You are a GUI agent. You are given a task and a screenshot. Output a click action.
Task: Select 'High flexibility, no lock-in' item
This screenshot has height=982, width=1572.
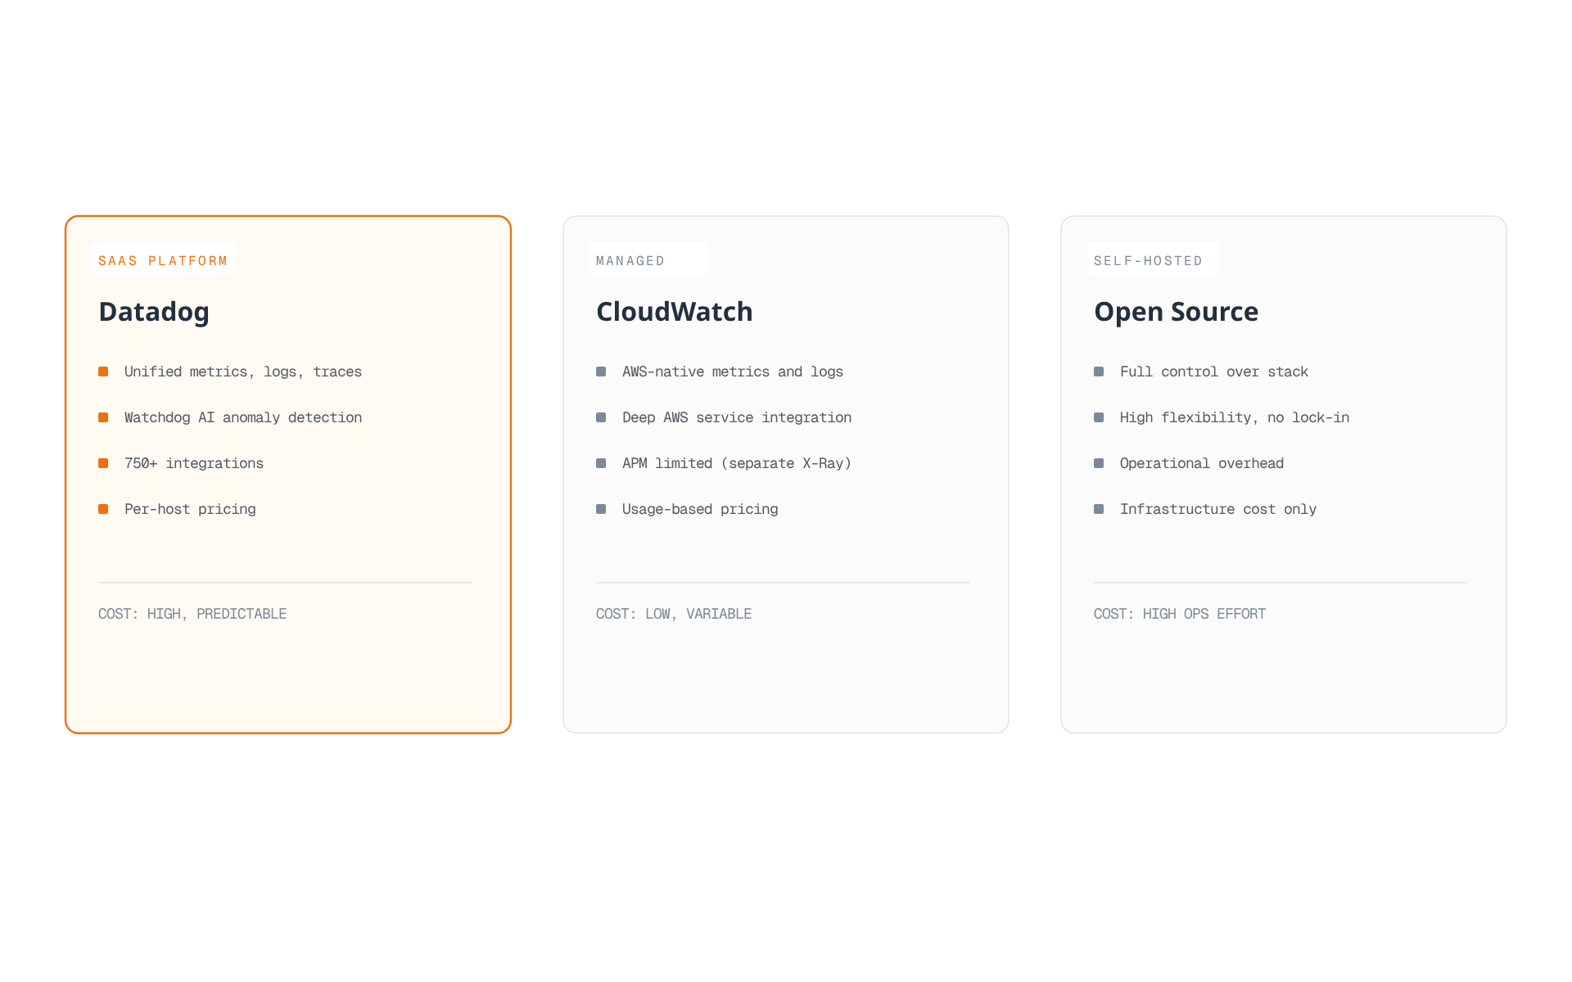pos(1235,417)
